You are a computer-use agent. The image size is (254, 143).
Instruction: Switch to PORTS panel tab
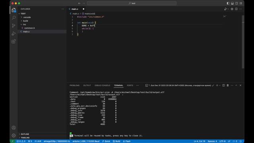pyautogui.click(x=130, y=85)
